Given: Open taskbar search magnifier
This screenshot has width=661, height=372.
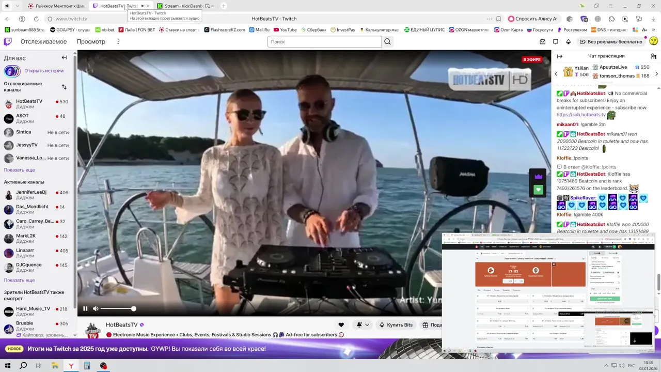Looking at the screenshot, I should click(23, 365).
